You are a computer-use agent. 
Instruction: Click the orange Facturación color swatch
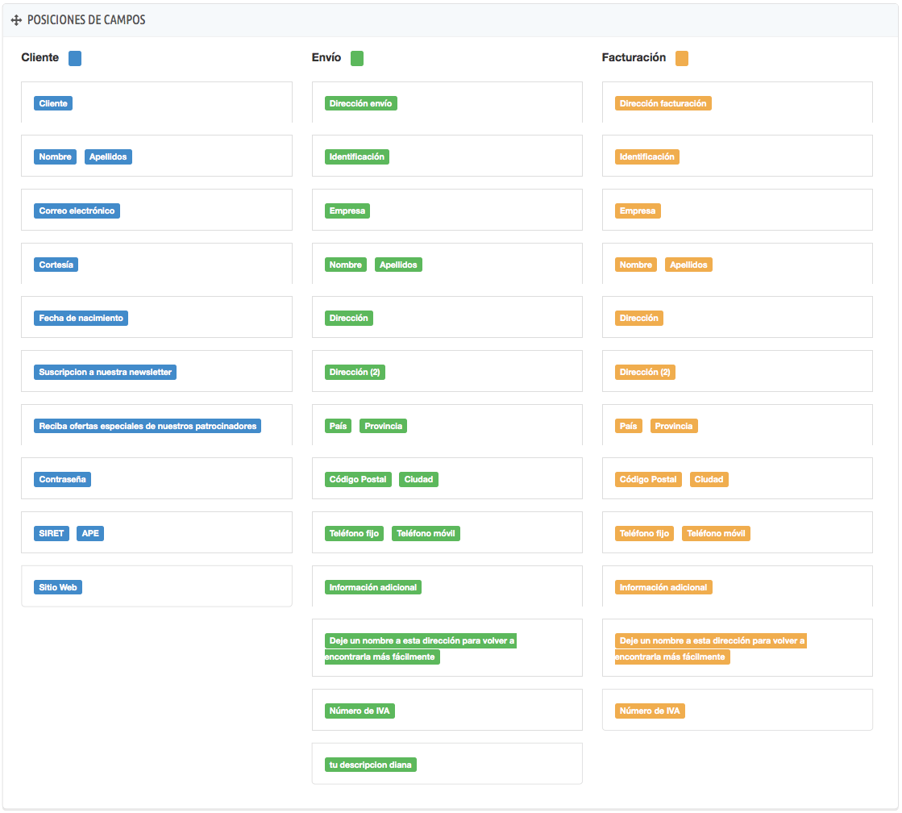click(682, 58)
